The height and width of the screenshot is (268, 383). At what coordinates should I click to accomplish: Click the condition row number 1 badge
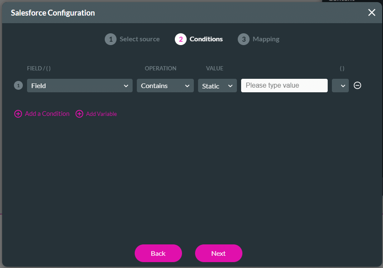point(18,85)
